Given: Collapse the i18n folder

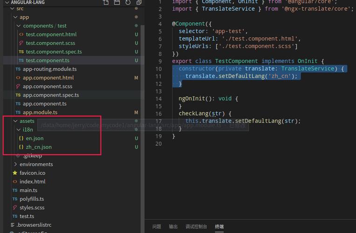Looking at the screenshot, I should coord(19,130).
